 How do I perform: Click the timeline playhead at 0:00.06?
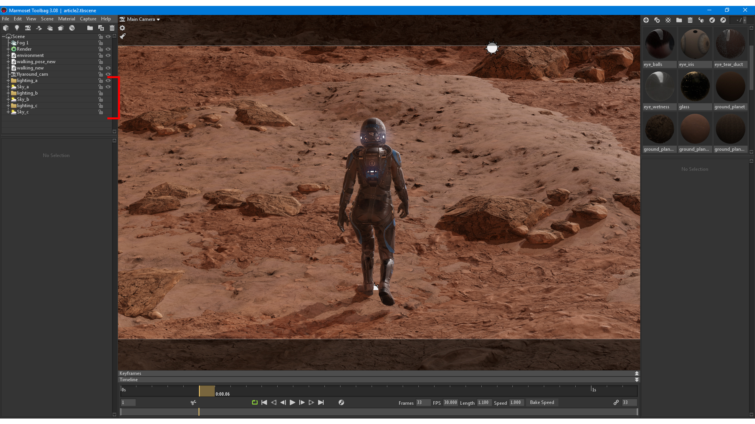pos(207,391)
